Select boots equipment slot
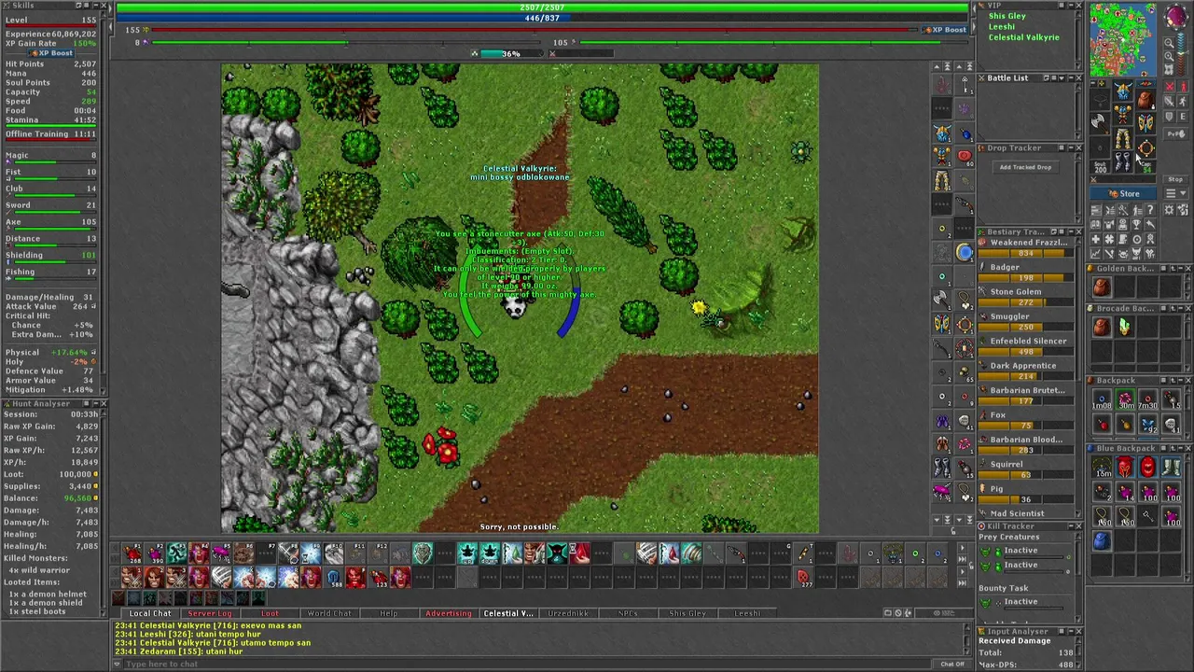 tap(1123, 162)
